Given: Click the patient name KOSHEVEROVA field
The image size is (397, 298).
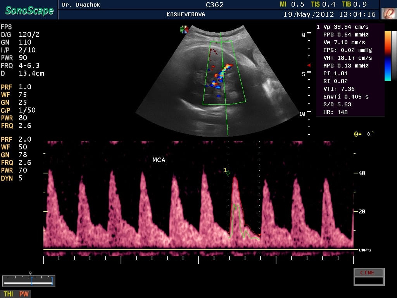Looking at the screenshot, I should (x=186, y=14).
